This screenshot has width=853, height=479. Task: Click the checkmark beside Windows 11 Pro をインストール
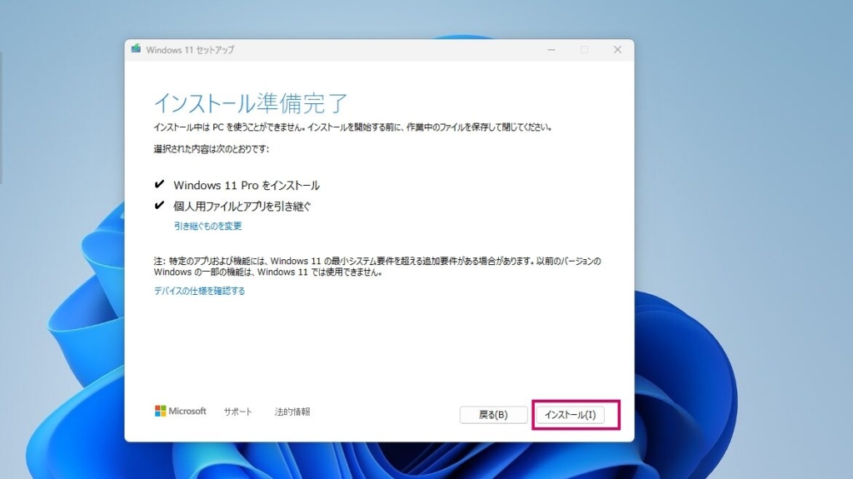tap(159, 184)
